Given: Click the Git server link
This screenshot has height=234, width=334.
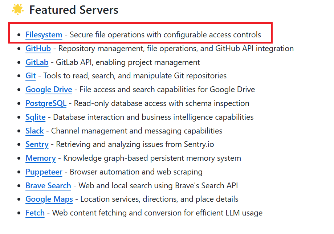Looking at the screenshot, I should [x=30, y=76].
